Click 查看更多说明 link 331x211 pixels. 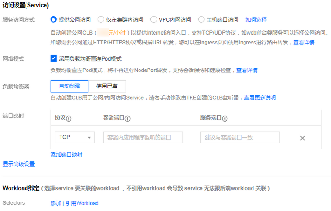click(260, 97)
